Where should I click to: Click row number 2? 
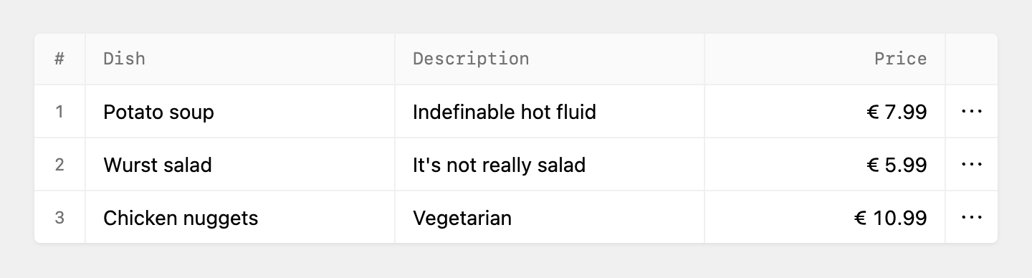pyautogui.click(x=59, y=165)
